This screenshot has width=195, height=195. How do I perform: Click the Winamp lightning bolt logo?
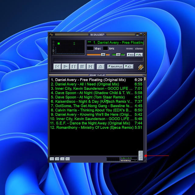click(141, 67)
